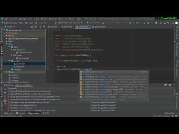Click the Dart Analysis left gear icon
The height and width of the screenshot is (134, 179).
tap(5, 93)
